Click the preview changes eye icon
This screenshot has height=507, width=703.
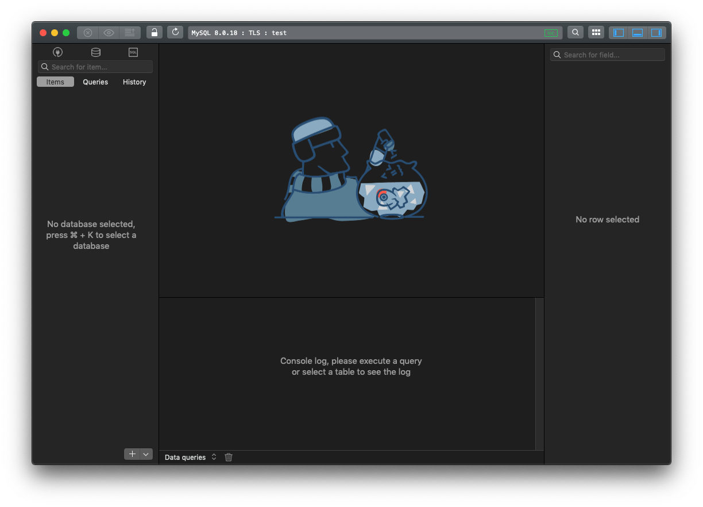(x=109, y=33)
